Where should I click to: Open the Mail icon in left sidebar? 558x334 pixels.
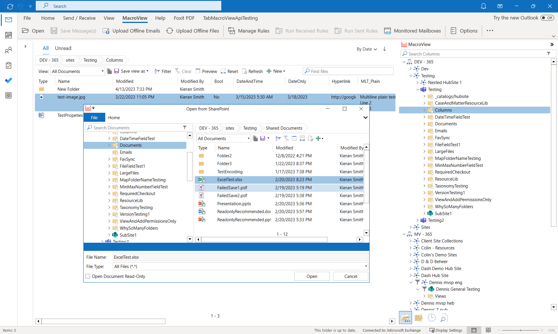(x=8, y=20)
